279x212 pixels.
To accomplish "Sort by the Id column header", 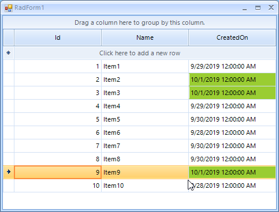I will 58,37.
